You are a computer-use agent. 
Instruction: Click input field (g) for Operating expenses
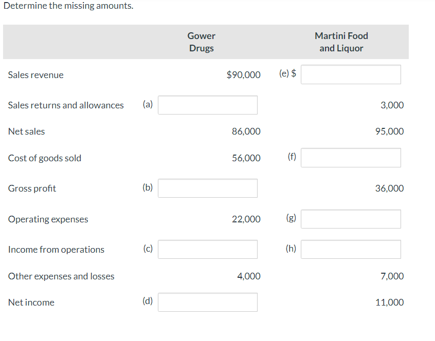pos(351,219)
